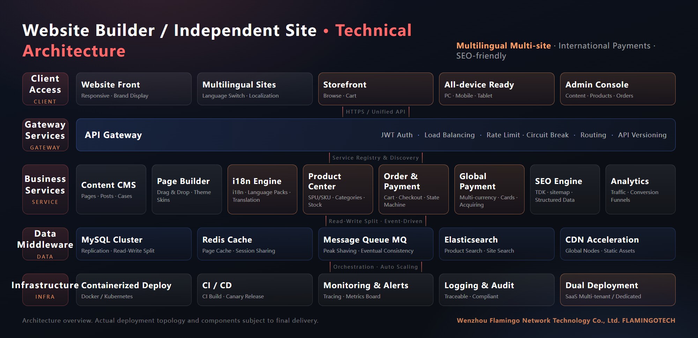This screenshot has height=338, width=698.
Task: Click the Client Access layer label
Action: tap(45, 89)
